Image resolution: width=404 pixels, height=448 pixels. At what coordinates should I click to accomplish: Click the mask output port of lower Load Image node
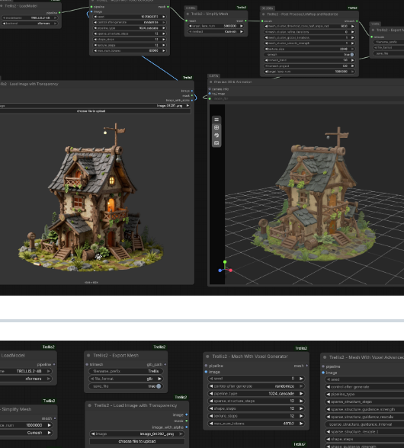[187, 421]
